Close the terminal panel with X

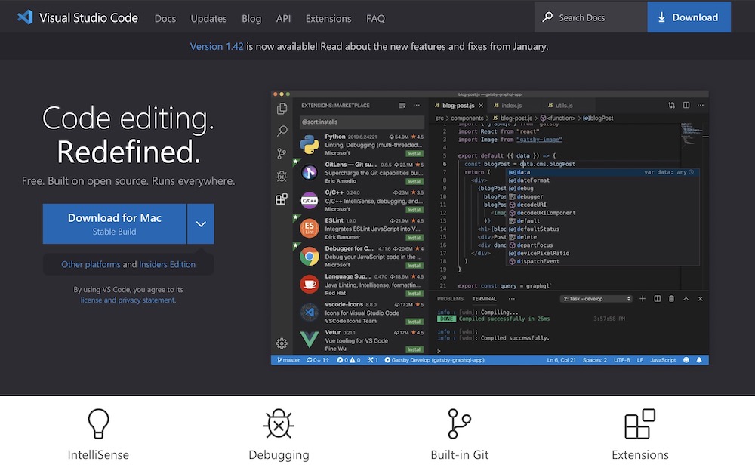701,298
